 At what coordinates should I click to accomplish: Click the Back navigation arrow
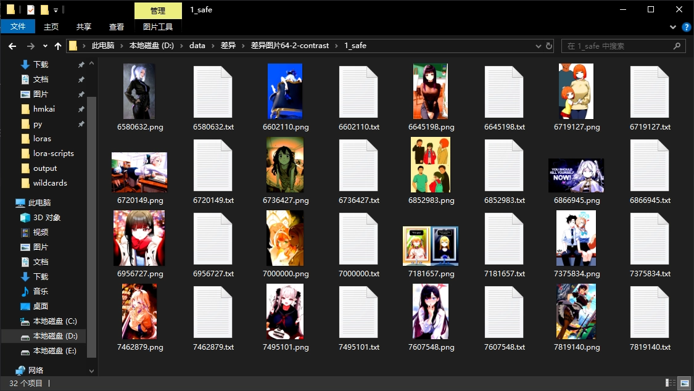12,46
